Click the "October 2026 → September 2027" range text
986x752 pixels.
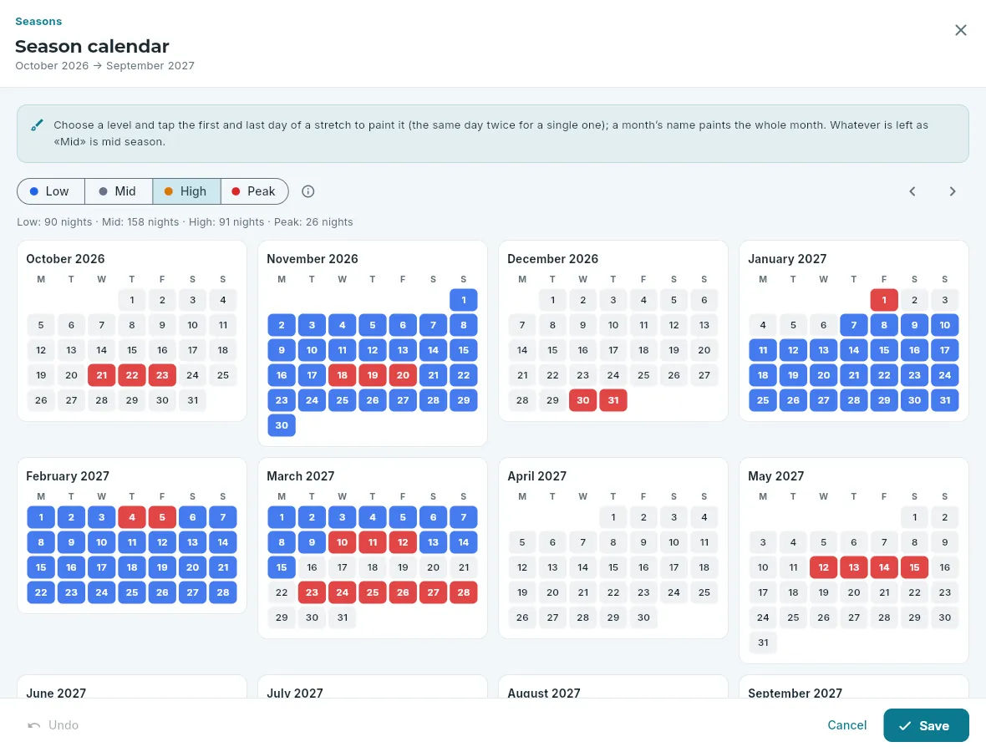click(104, 66)
